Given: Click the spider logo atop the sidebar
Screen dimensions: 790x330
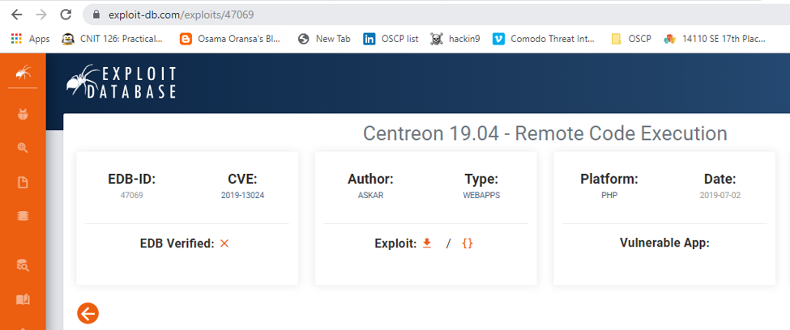Looking at the screenshot, I should (23, 74).
